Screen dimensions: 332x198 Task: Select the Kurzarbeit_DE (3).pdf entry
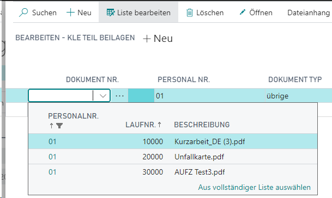pyautogui.click(x=210, y=141)
